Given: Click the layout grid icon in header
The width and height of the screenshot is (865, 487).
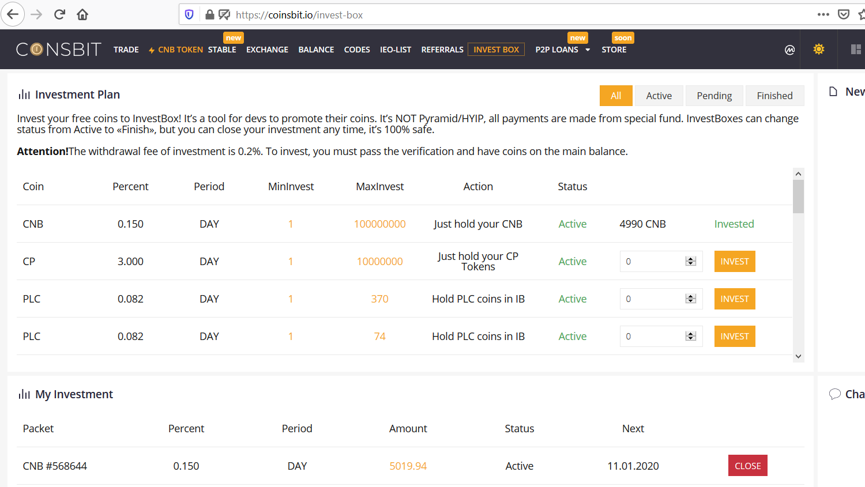Looking at the screenshot, I should click(x=856, y=50).
